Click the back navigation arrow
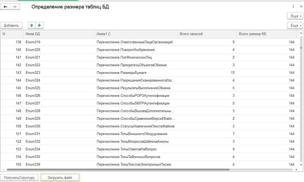Screen dimensions: 304x182 [x=5, y=7]
